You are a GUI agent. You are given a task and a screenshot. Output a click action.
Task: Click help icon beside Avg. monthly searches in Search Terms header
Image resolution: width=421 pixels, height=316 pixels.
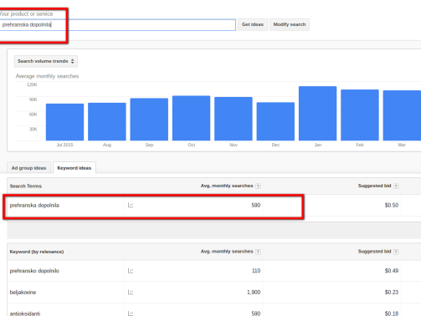tap(258, 186)
